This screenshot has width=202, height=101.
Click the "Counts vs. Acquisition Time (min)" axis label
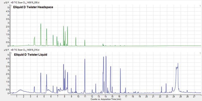[x=106, y=99]
